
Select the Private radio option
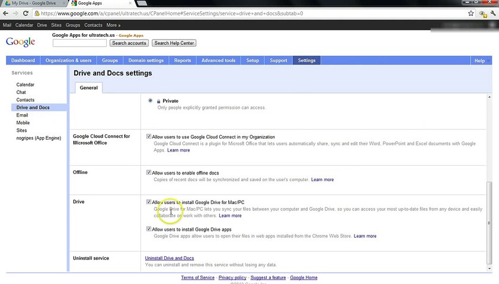150,101
